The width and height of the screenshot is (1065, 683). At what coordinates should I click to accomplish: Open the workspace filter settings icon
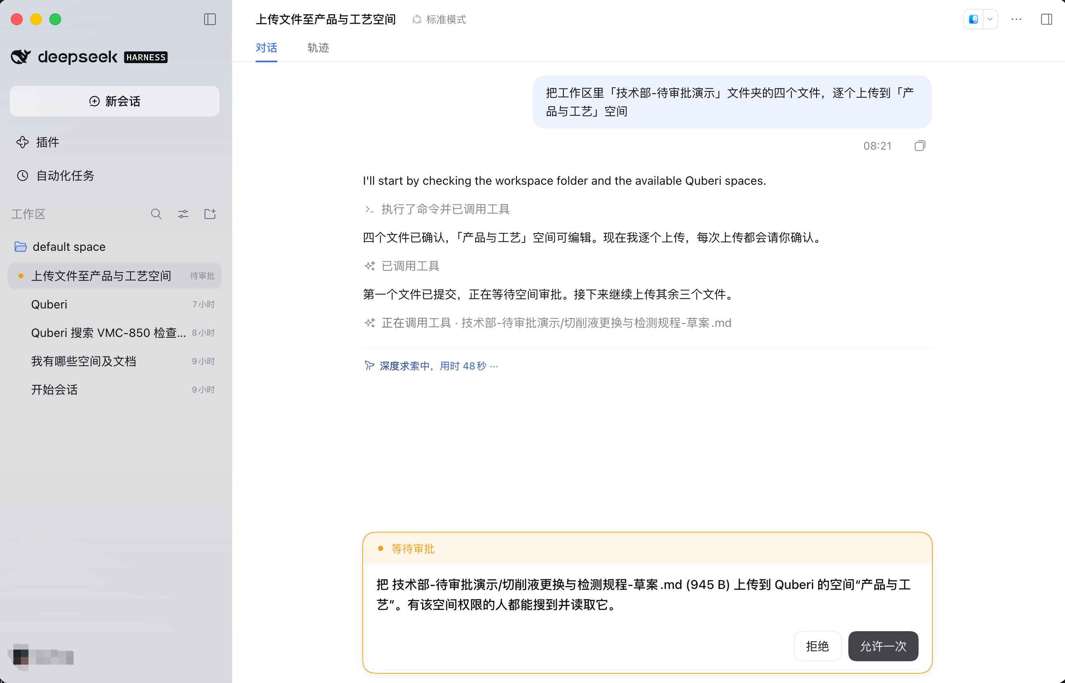[x=183, y=214]
